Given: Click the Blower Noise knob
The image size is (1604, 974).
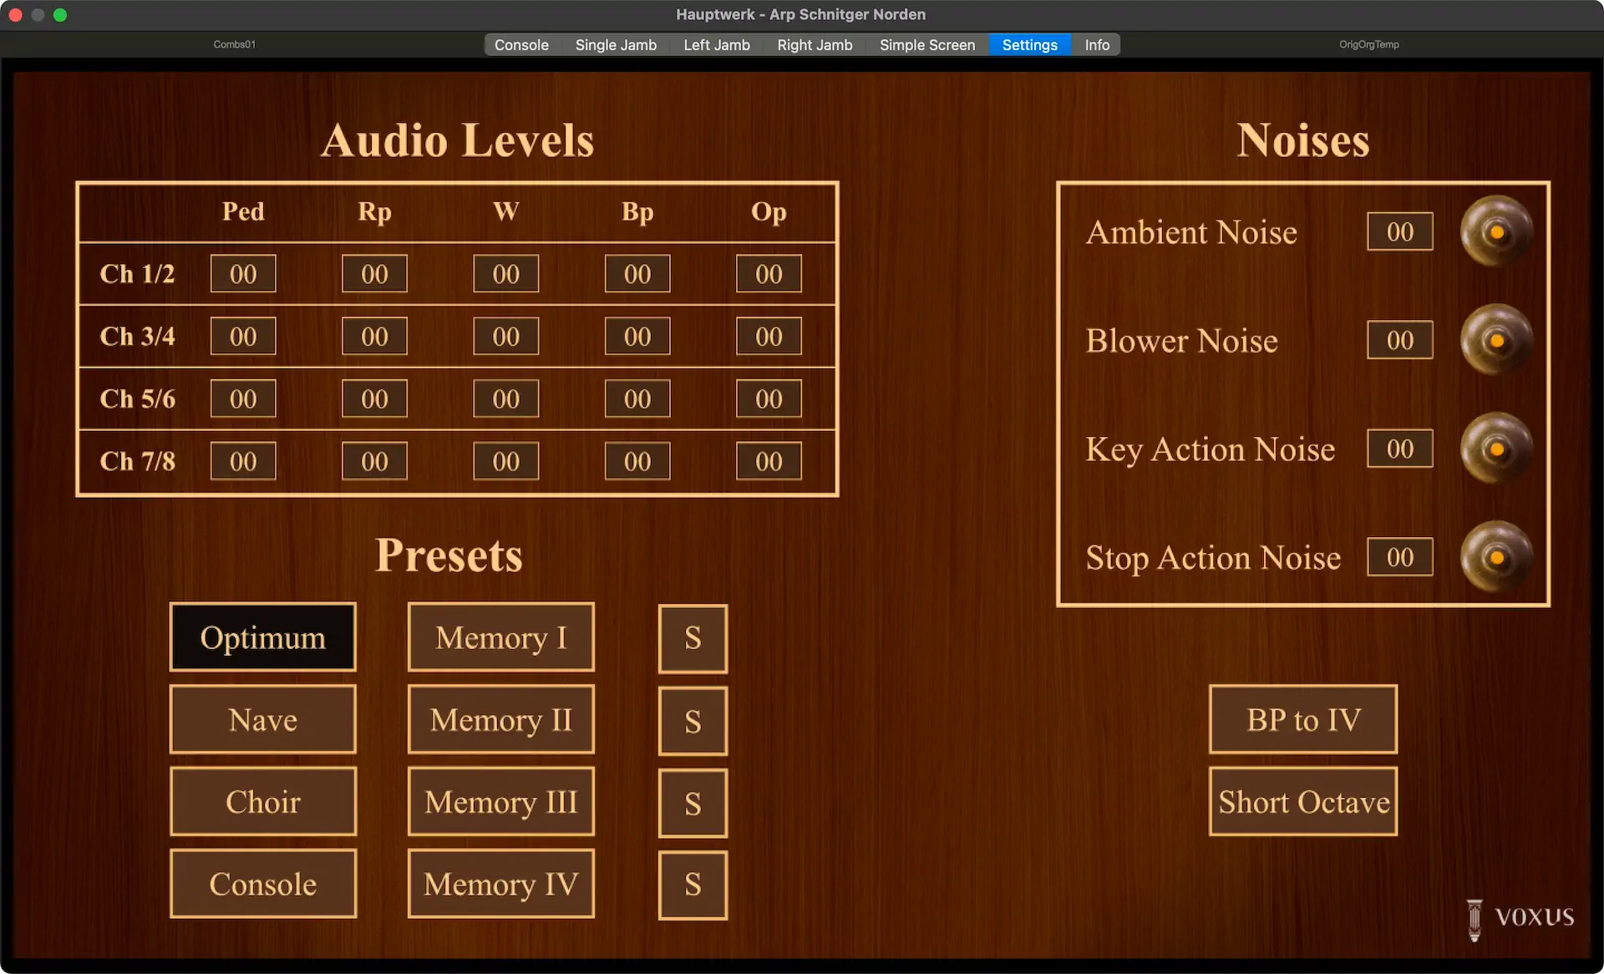Looking at the screenshot, I should [x=1495, y=340].
